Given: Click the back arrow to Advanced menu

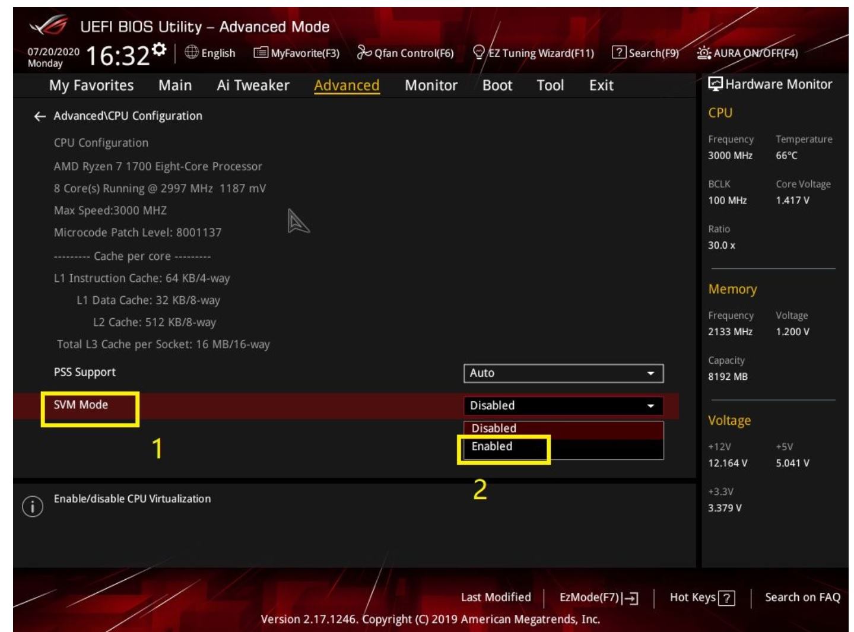Looking at the screenshot, I should [x=40, y=116].
